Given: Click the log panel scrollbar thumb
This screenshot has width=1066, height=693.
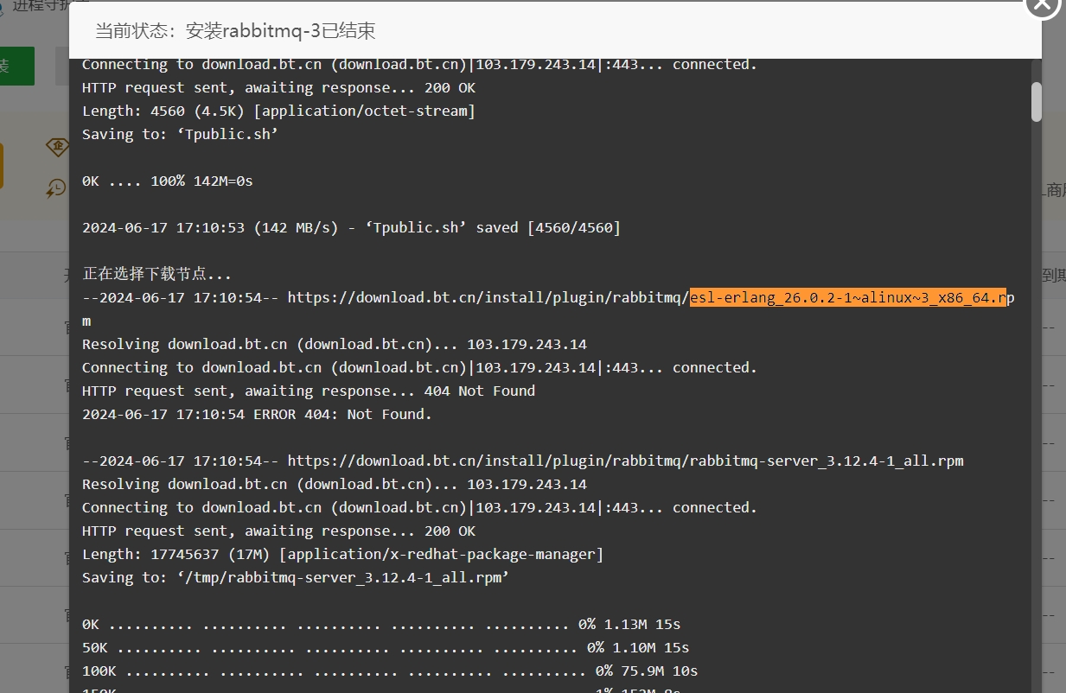Looking at the screenshot, I should [x=1037, y=101].
